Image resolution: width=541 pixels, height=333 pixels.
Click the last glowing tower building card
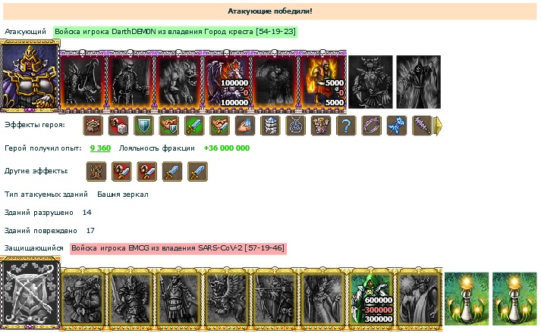point(514,299)
